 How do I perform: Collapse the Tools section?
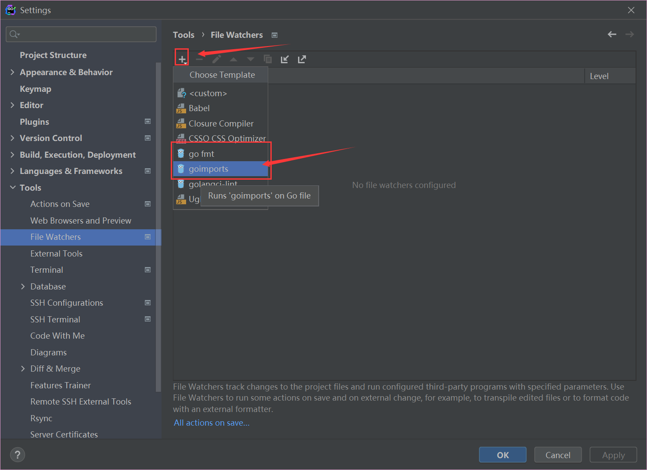pyautogui.click(x=12, y=188)
